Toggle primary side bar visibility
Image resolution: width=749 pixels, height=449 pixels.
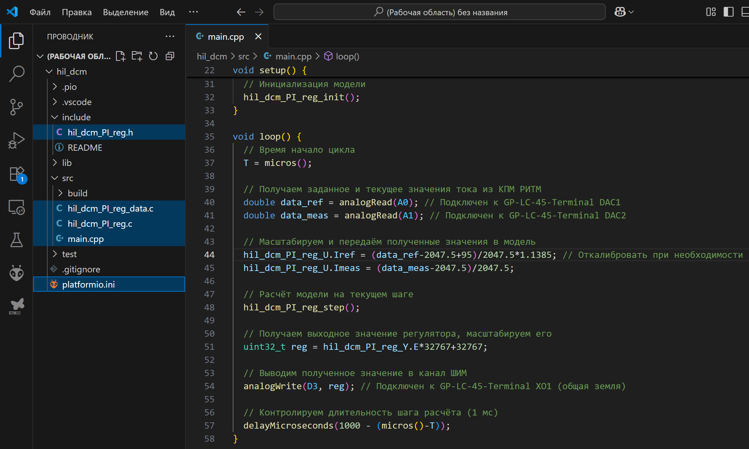tap(728, 12)
